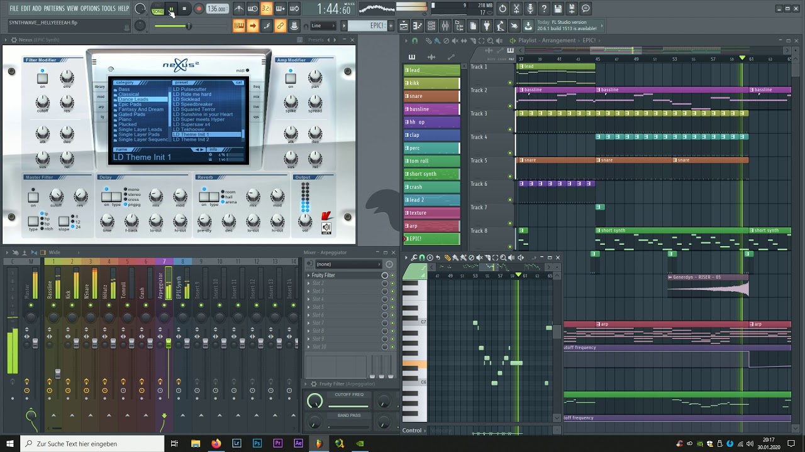Open mixer input (none) dropdown
Viewport: 805px width, 452px height.
pyautogui.click(x=349, y=264)
